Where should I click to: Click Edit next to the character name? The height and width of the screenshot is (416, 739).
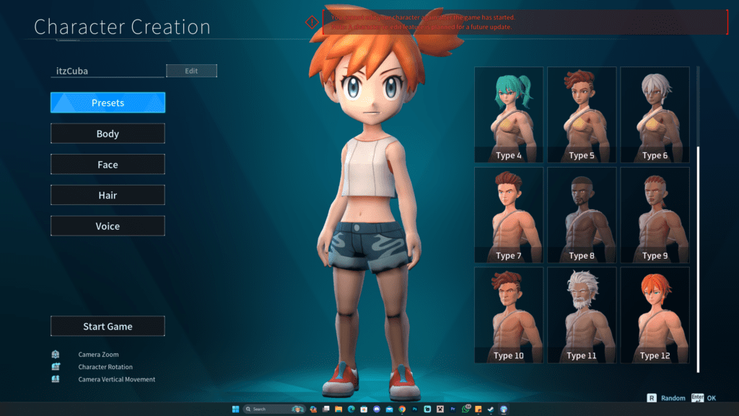191,71
